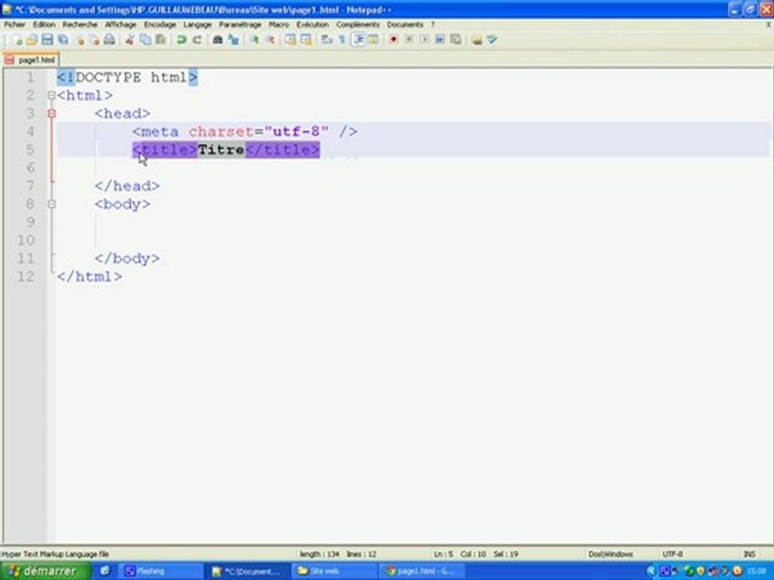Click the Paste toolbar icon

160,40
